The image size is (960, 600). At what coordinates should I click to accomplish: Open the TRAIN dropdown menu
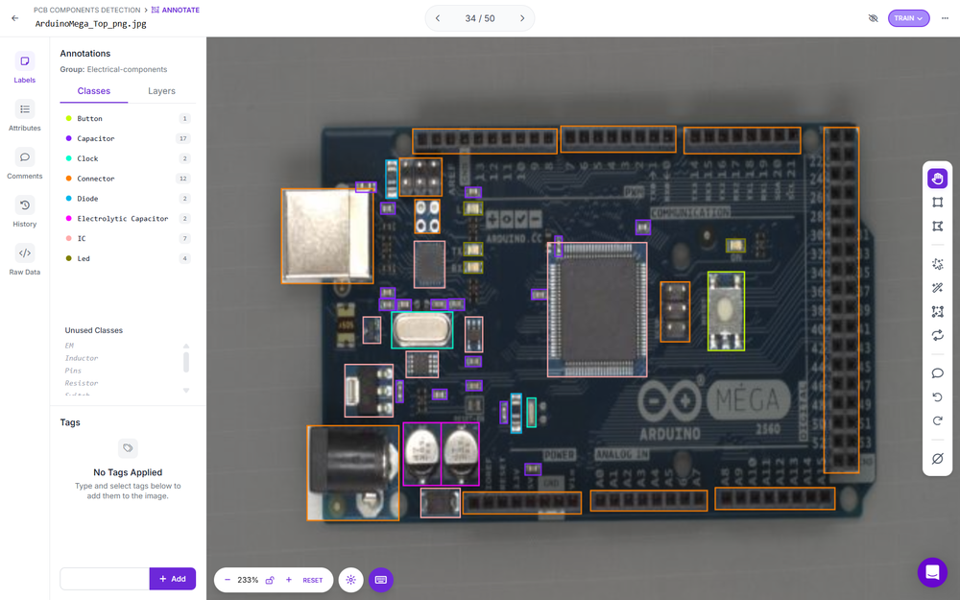click(x=908, y=17)
